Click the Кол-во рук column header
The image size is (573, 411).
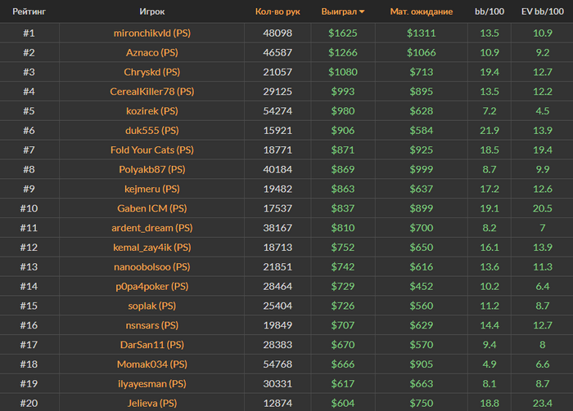tap(277, 11)
